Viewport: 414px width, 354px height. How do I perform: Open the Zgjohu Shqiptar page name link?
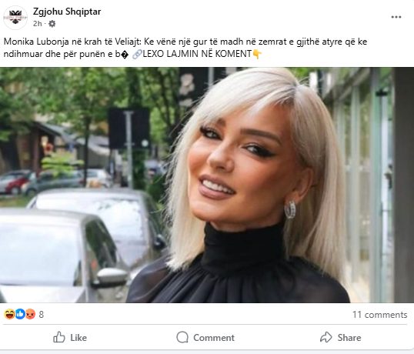coord(67,12)
